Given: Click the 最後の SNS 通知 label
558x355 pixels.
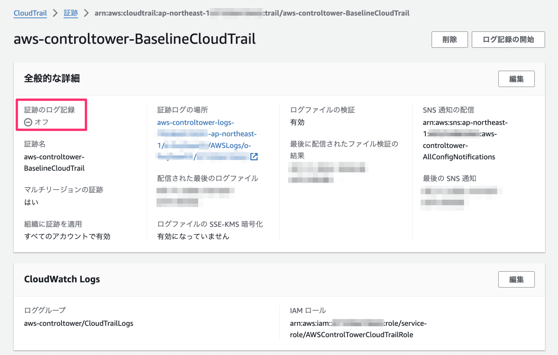Looking at the screenshot, I should coord(449,178).
